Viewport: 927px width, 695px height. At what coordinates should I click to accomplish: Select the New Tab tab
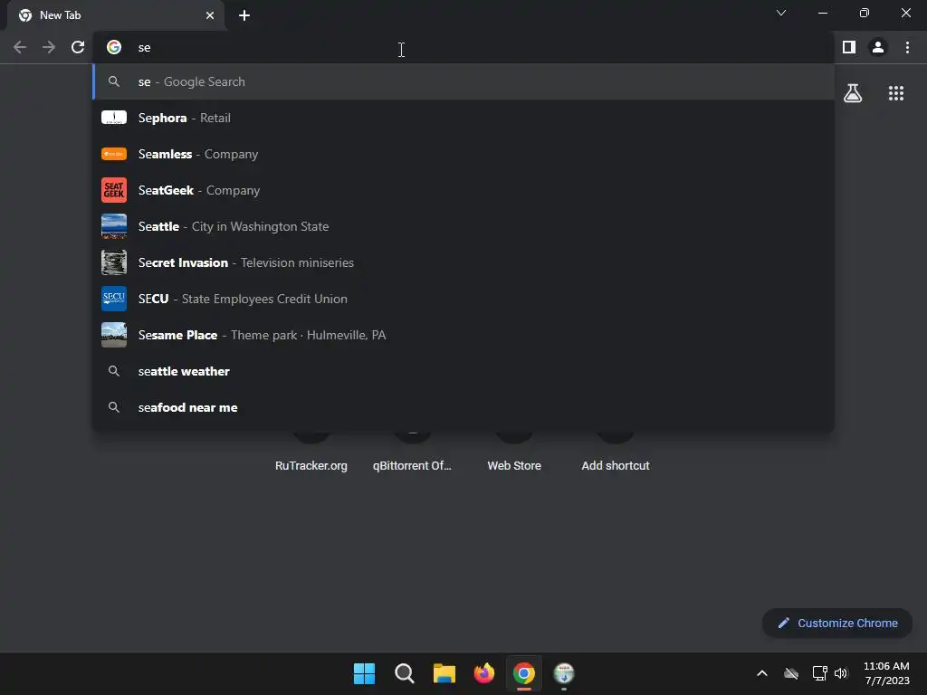(x=116, y=15)
